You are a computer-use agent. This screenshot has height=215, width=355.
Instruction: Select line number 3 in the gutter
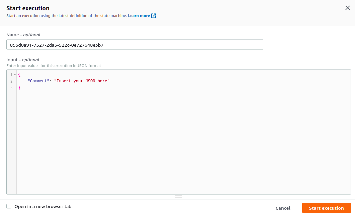point(11,88)
